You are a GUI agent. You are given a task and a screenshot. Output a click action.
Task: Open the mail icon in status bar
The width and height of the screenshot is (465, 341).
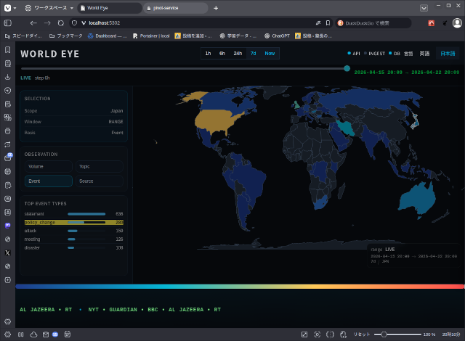[x=45, y=334]
